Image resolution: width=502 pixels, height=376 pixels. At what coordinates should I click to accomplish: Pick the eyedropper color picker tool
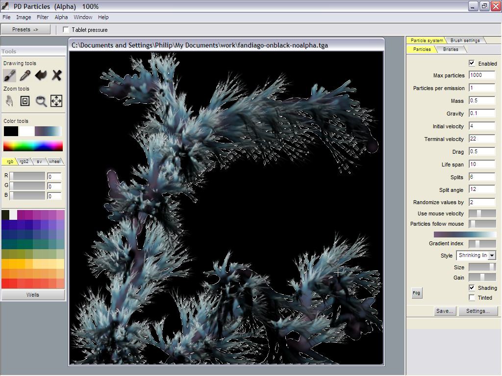[x=25, y=75]
